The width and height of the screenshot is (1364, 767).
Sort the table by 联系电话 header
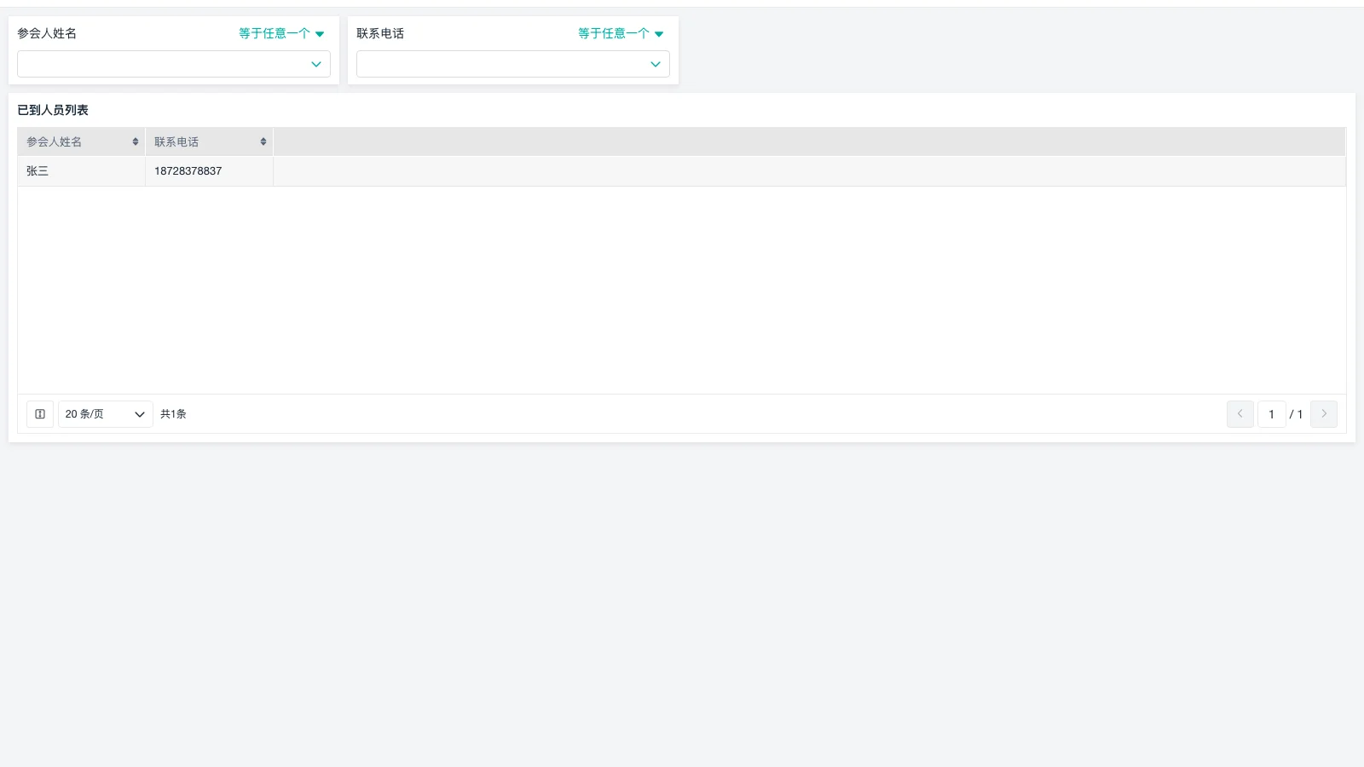(176, 141)
